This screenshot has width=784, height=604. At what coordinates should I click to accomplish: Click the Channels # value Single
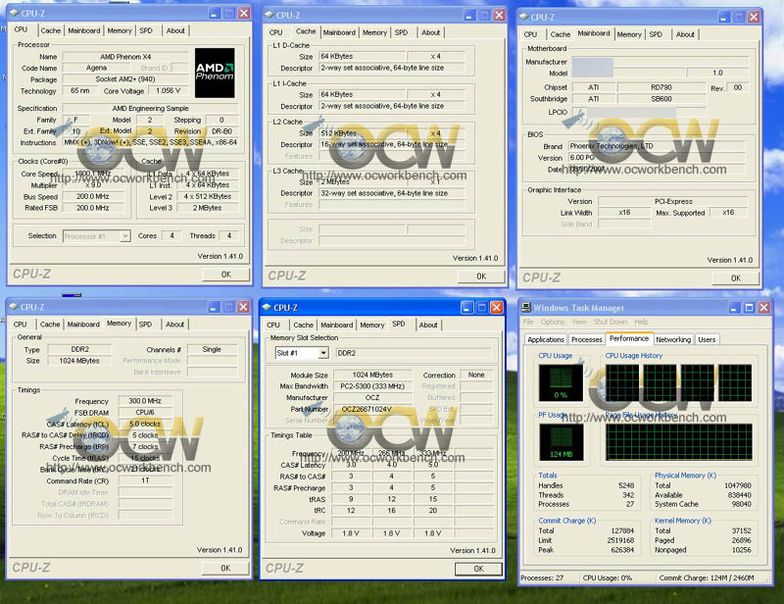(212, 349)
